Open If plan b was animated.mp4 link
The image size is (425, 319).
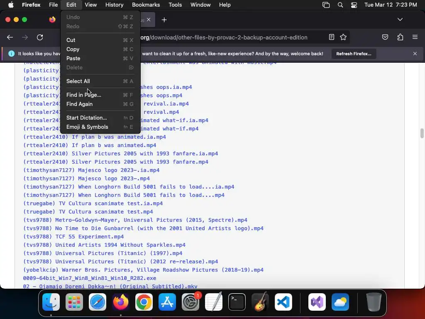(90, 145)
